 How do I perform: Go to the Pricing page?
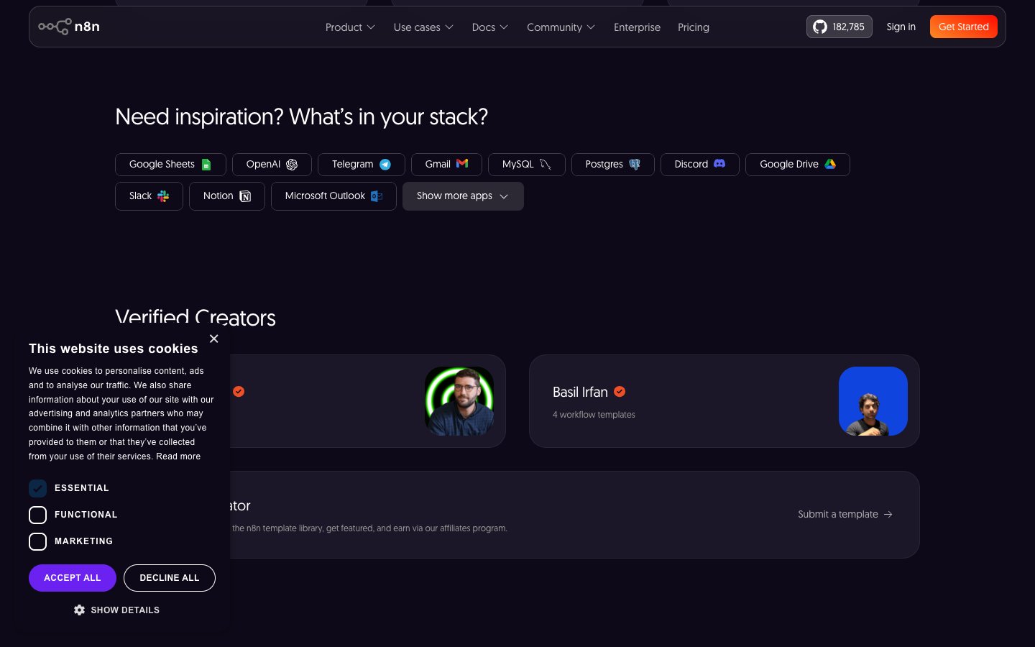tap(693, 27)
